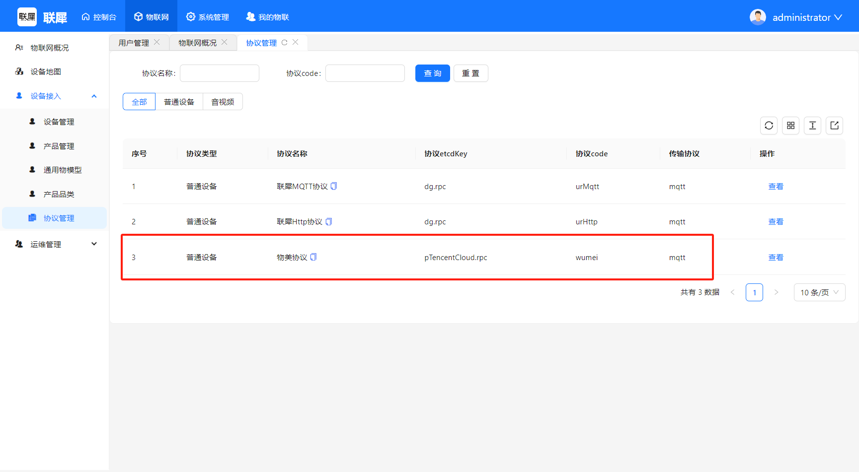Viewport: 859px width, 472px height.
Task: Click 查看 for the 物美协议 row
Action: (776, 257)
